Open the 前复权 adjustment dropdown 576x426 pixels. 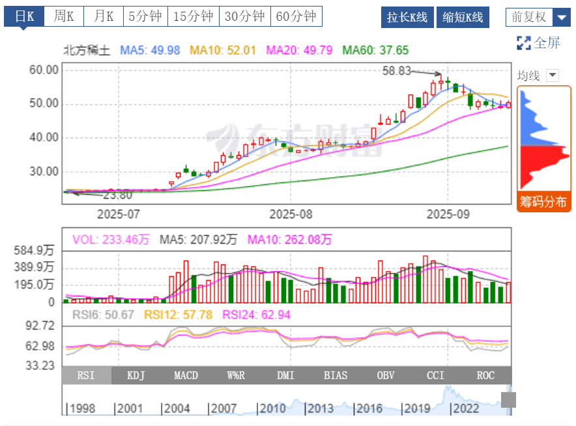[x=538, y=17]
